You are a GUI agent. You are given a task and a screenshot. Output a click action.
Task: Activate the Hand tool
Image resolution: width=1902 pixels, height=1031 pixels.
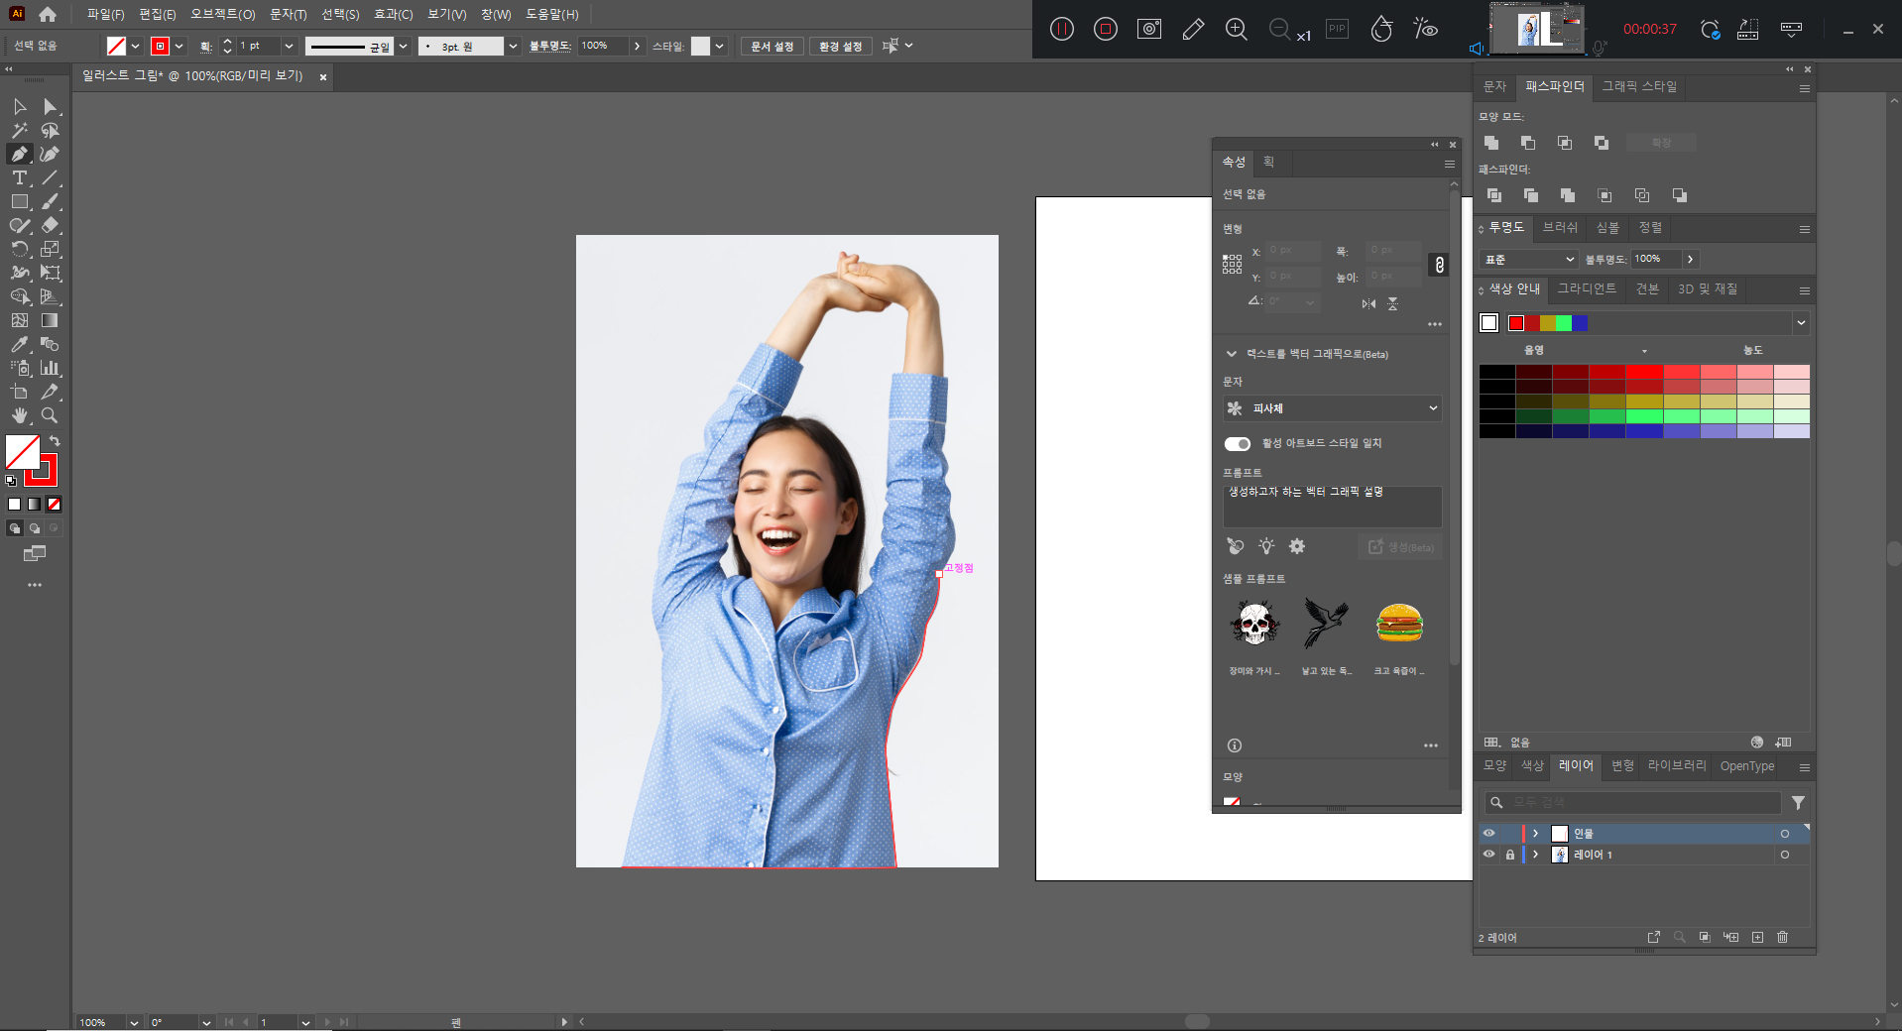[19, 416]
